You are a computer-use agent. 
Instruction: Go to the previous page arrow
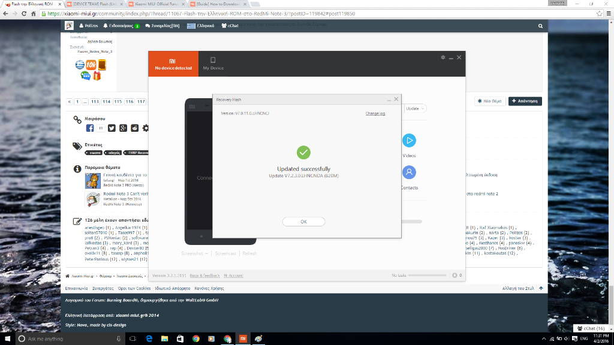(x=70, y=102)
